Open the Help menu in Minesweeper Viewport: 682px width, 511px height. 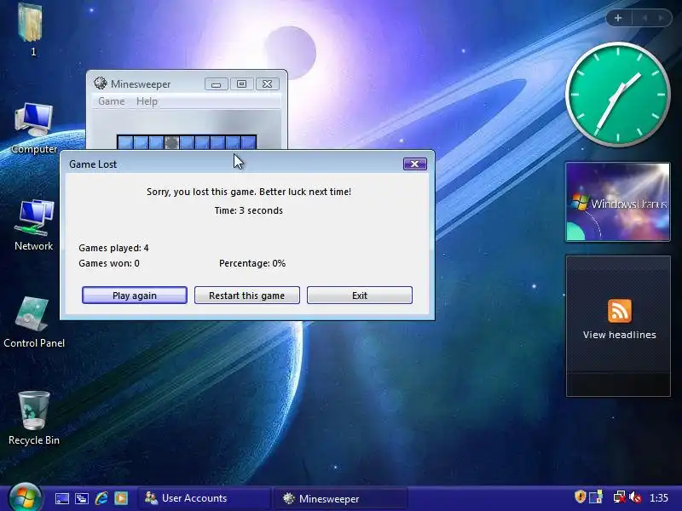pos(147,101)
